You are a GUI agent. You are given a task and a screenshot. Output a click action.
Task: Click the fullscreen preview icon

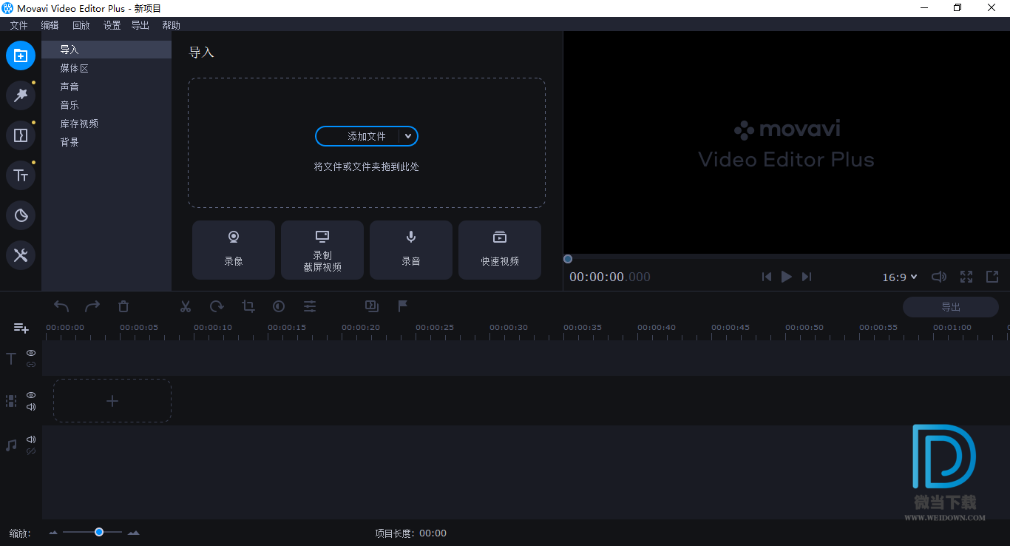coord(966,277)
